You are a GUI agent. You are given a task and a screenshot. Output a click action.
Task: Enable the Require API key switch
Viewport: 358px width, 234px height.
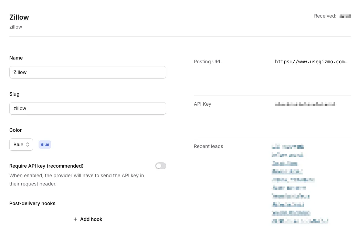tap(160, 166)
